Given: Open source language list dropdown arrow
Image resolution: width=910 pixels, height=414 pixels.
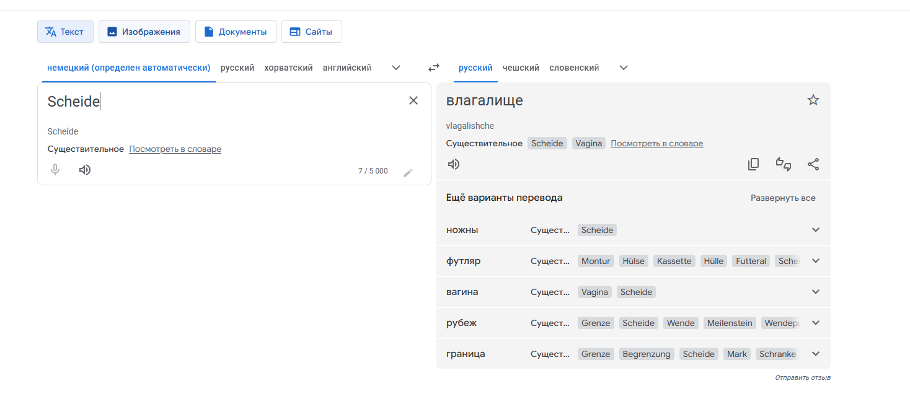Looking at the screenshot, I should tap(396, 68).
